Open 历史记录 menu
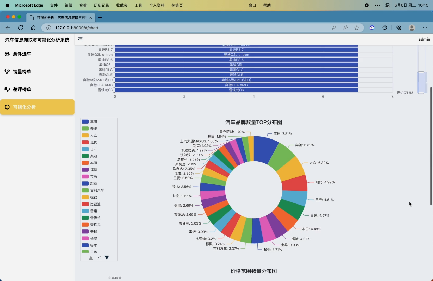The image size is (433, 281). click(x=101, y=5)
